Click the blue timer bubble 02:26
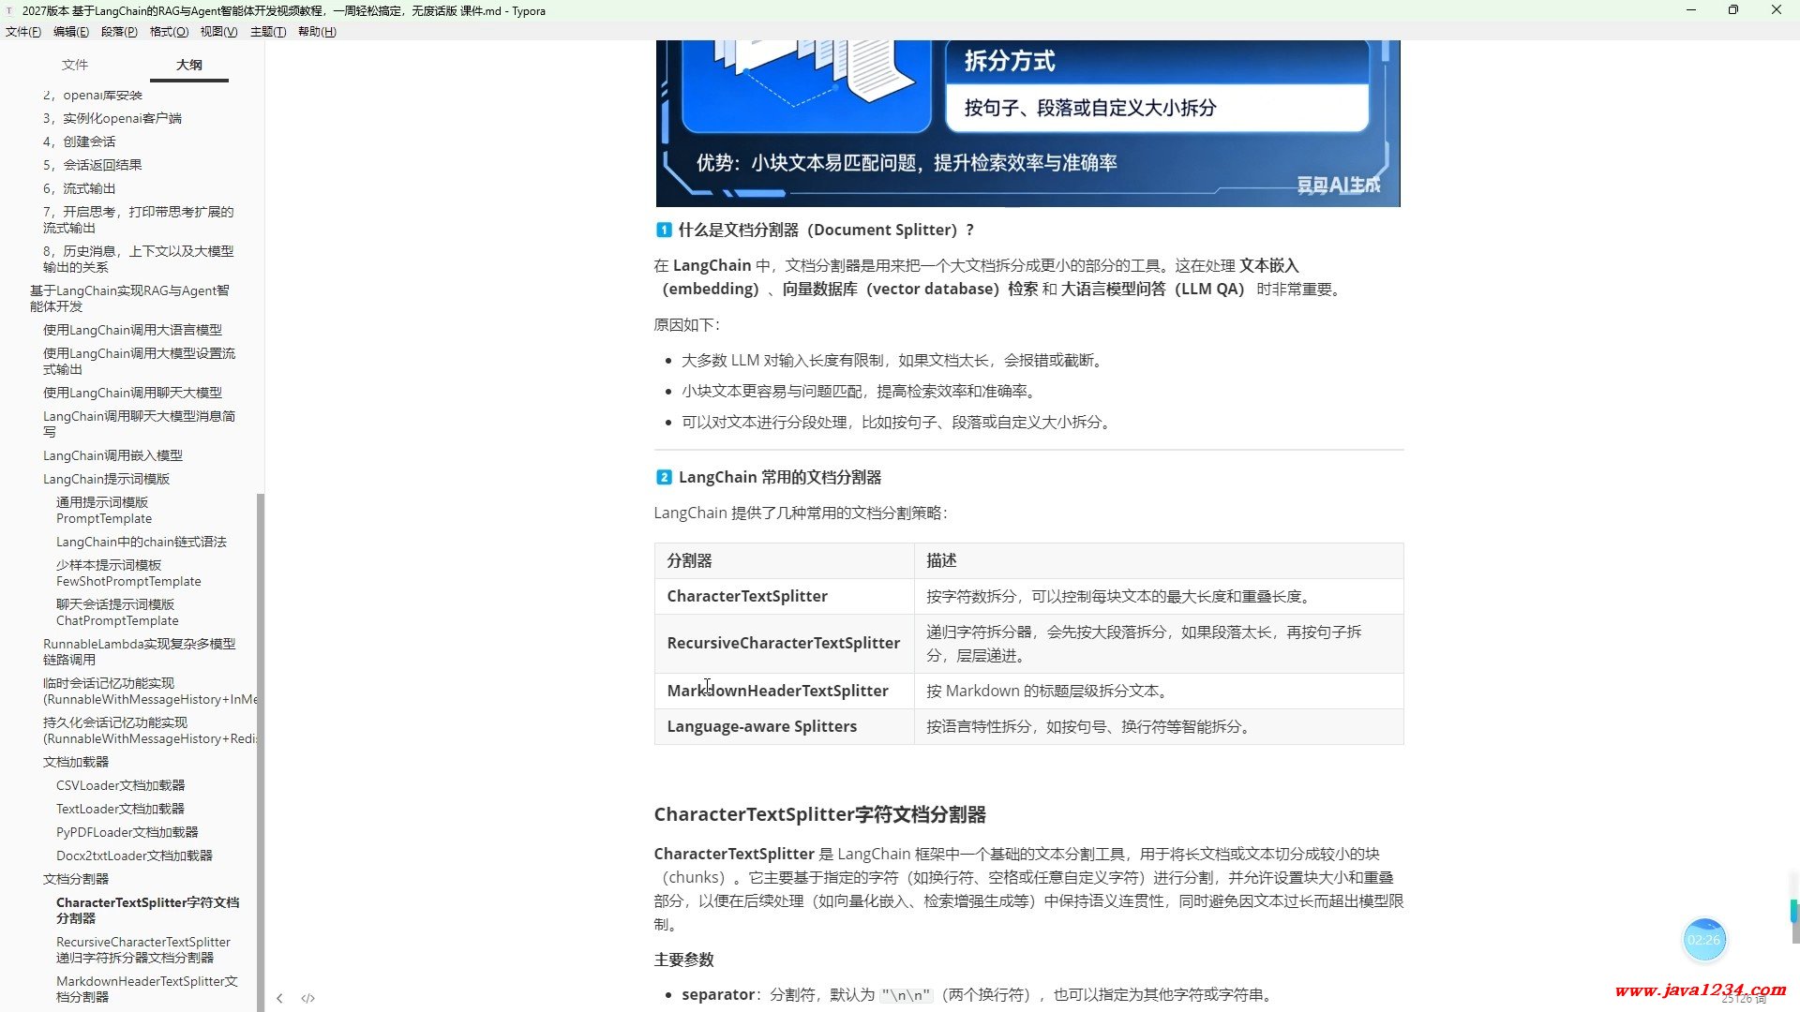 tap(1703, 939)
